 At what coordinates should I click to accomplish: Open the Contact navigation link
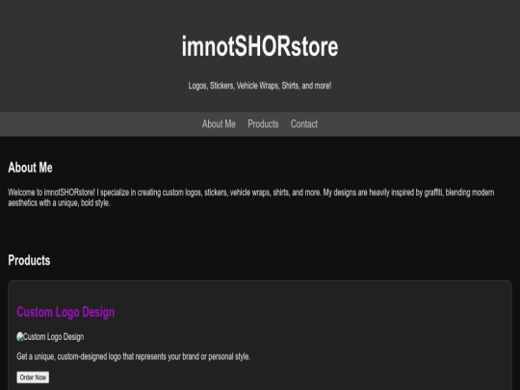pos(304,124)
